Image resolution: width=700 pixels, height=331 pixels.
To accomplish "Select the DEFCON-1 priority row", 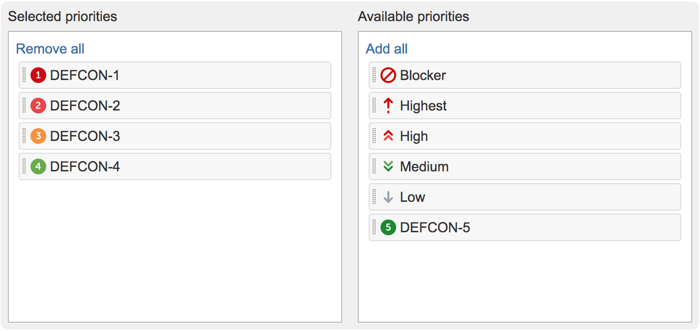I will coord(175,75).
